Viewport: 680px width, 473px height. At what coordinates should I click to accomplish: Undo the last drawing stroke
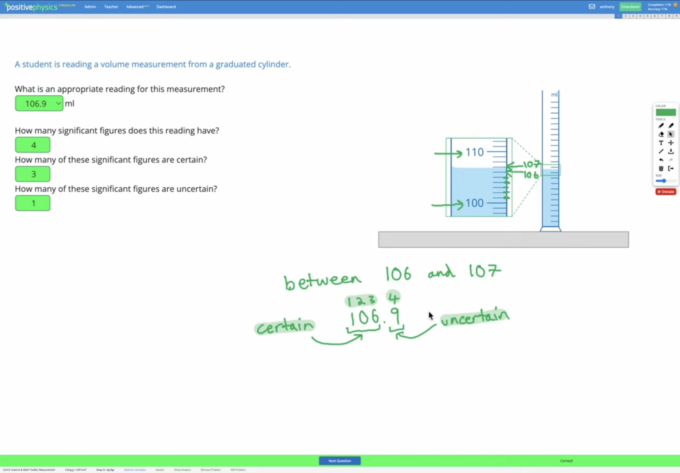pos(661,160)
